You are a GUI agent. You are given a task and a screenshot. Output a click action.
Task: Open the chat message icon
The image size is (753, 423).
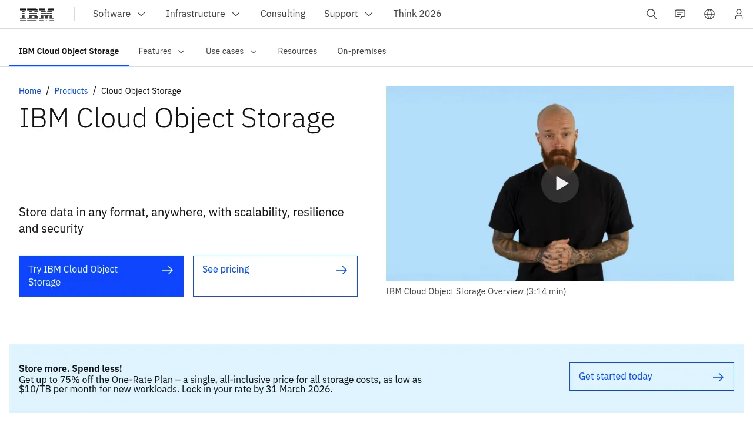[x=680, y=14]
